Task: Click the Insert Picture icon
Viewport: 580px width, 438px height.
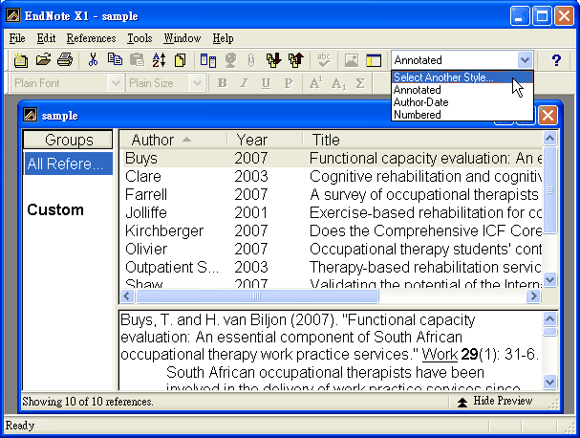Action: [351, 60]
